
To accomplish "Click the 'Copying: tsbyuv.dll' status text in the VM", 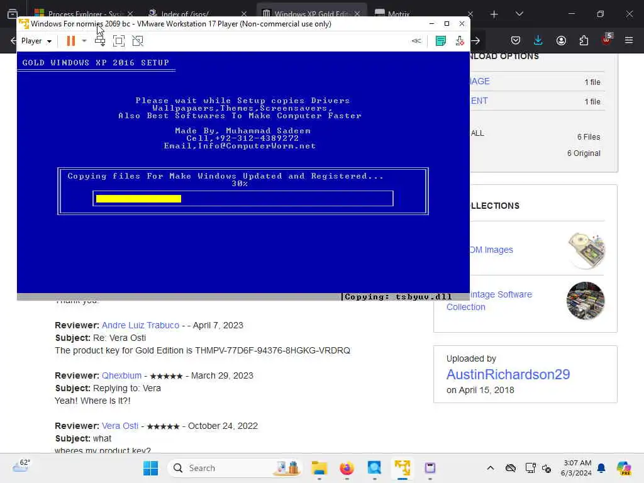I will [x=398, y=297].
